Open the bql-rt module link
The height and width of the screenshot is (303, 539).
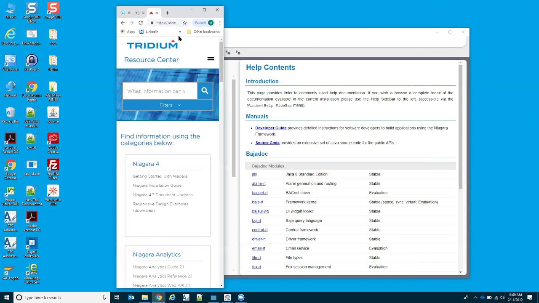point(256,221)
